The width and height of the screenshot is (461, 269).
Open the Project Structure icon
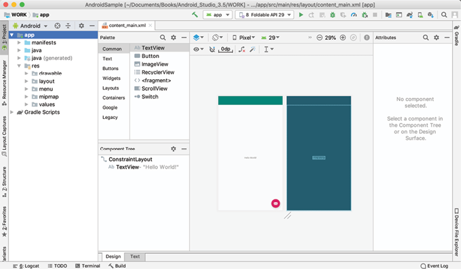[x=388, y=15]
